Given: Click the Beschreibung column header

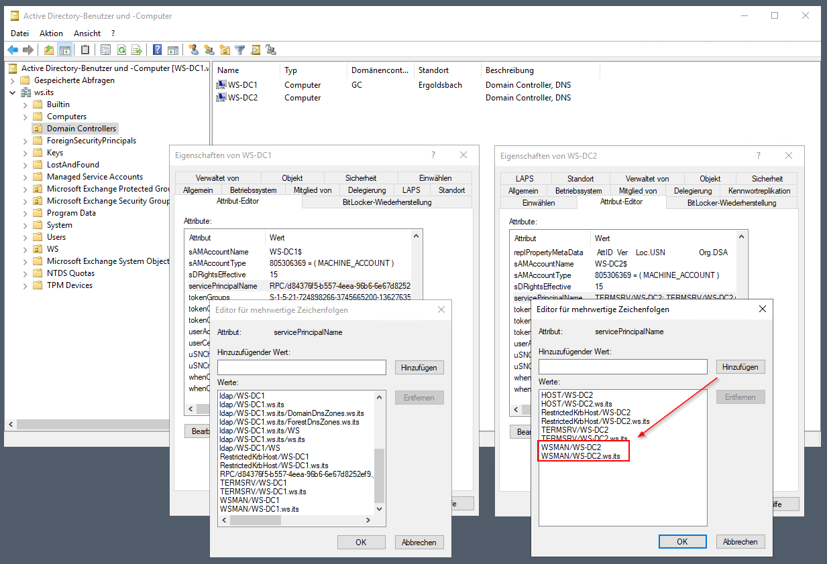Looking at the screenshot, I should 510,70.
